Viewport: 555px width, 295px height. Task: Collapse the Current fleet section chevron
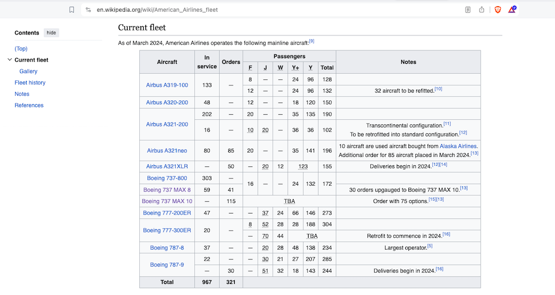point(9,60)
